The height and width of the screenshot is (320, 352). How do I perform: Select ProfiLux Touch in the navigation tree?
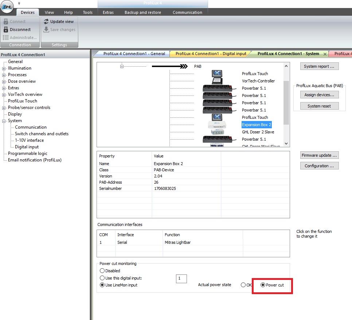(x=23, y=101)
